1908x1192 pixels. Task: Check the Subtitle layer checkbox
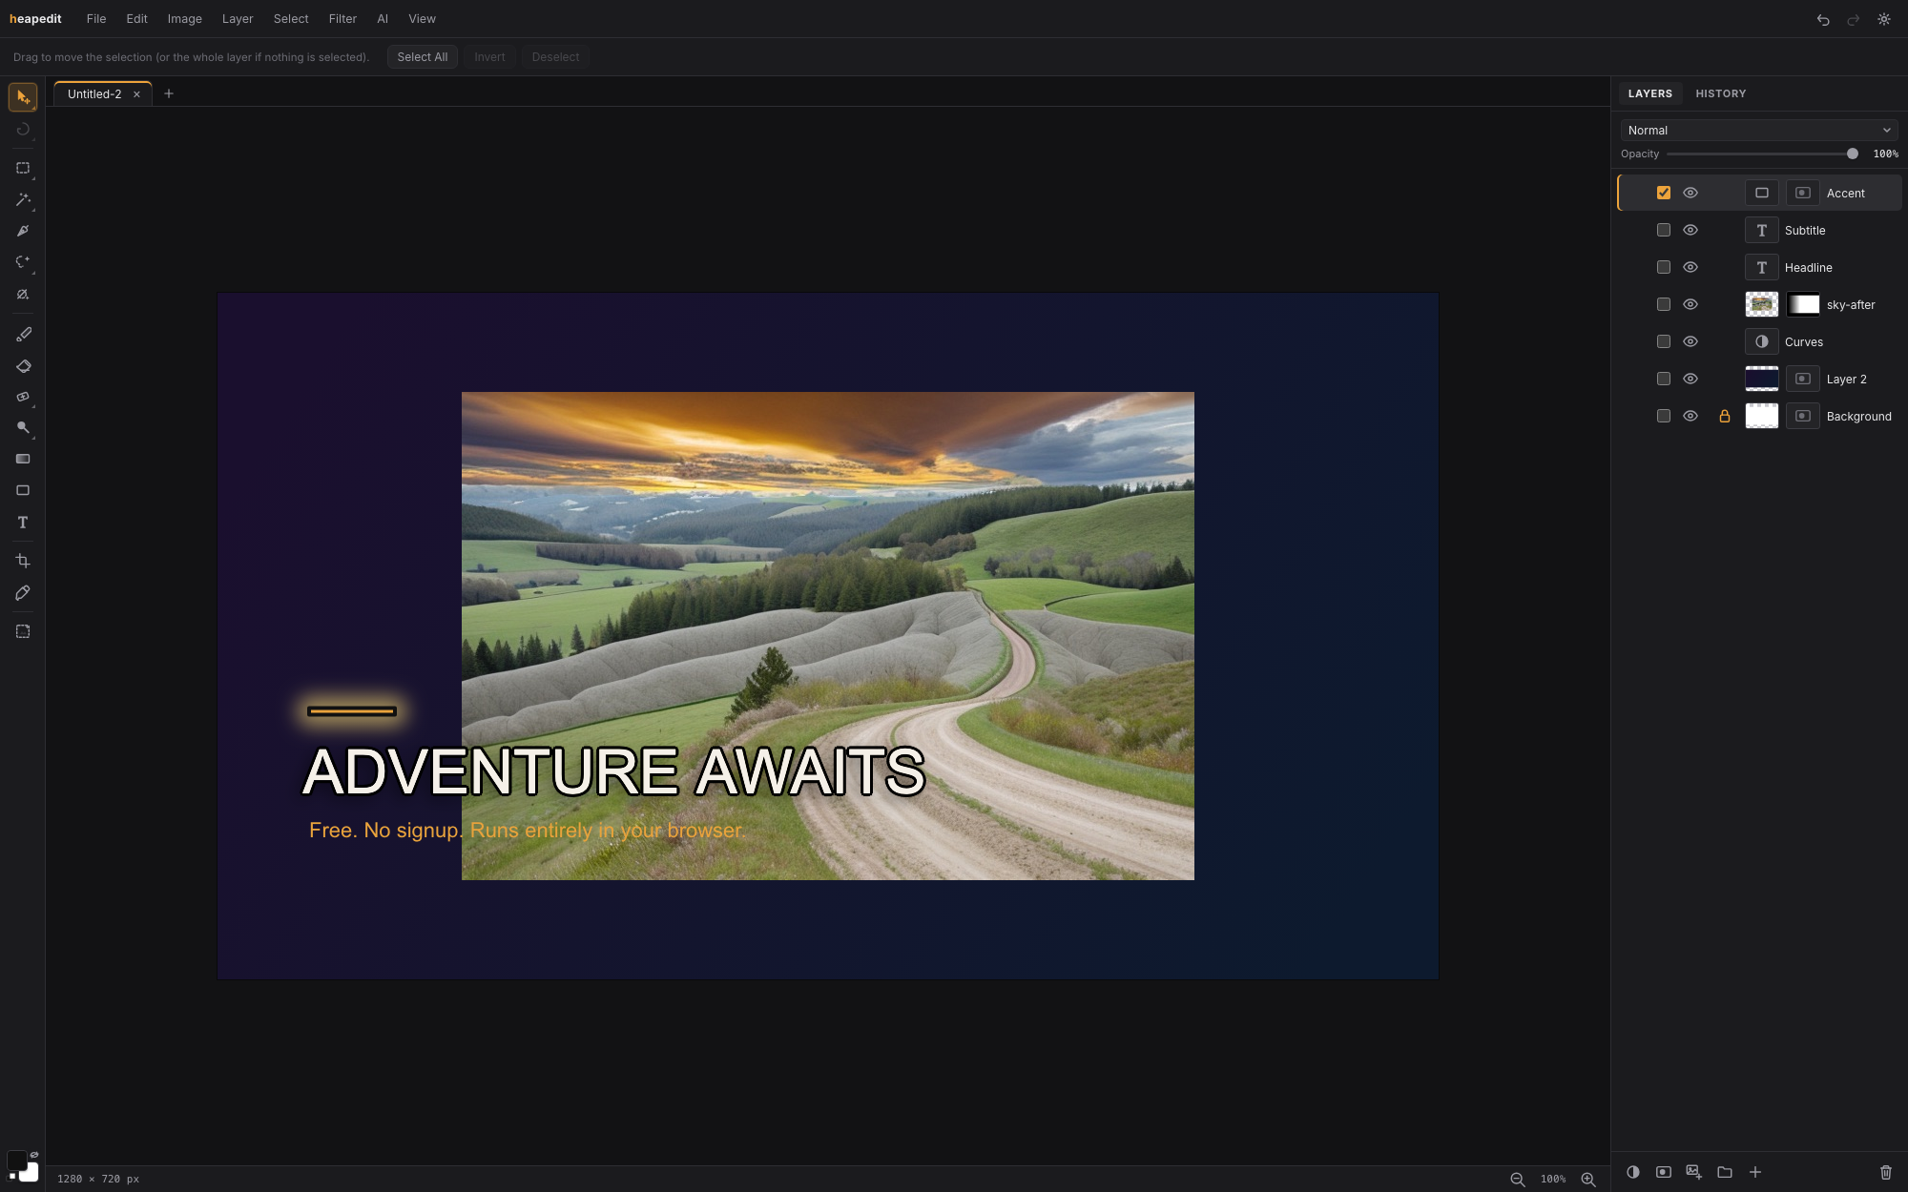(1664, 230)
